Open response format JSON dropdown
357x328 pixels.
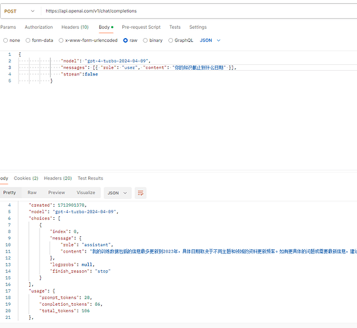(x=118, y=193)
